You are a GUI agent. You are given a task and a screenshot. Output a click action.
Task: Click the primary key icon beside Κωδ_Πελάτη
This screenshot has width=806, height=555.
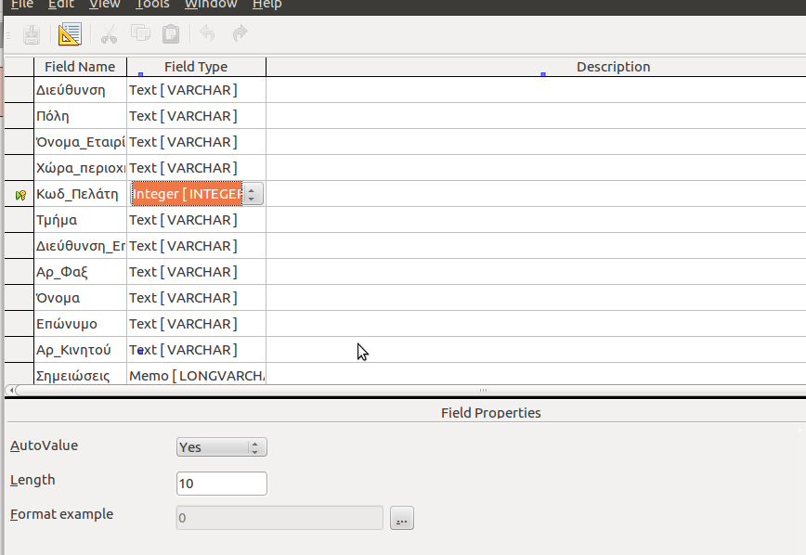20,194
